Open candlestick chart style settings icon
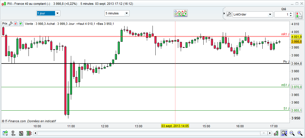Viewport: 305px width, 138px height. [276, 133]
